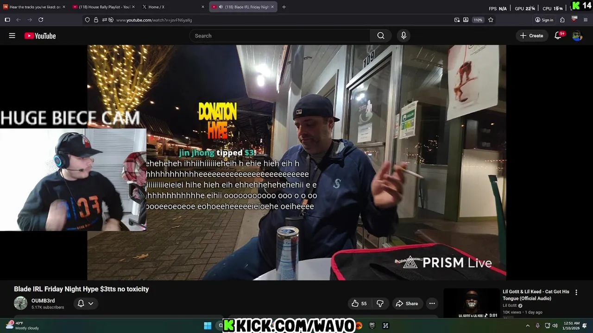Open the browser extensions puzzle icon
Viewport: 593px width, 333px height.
(562, 20)
